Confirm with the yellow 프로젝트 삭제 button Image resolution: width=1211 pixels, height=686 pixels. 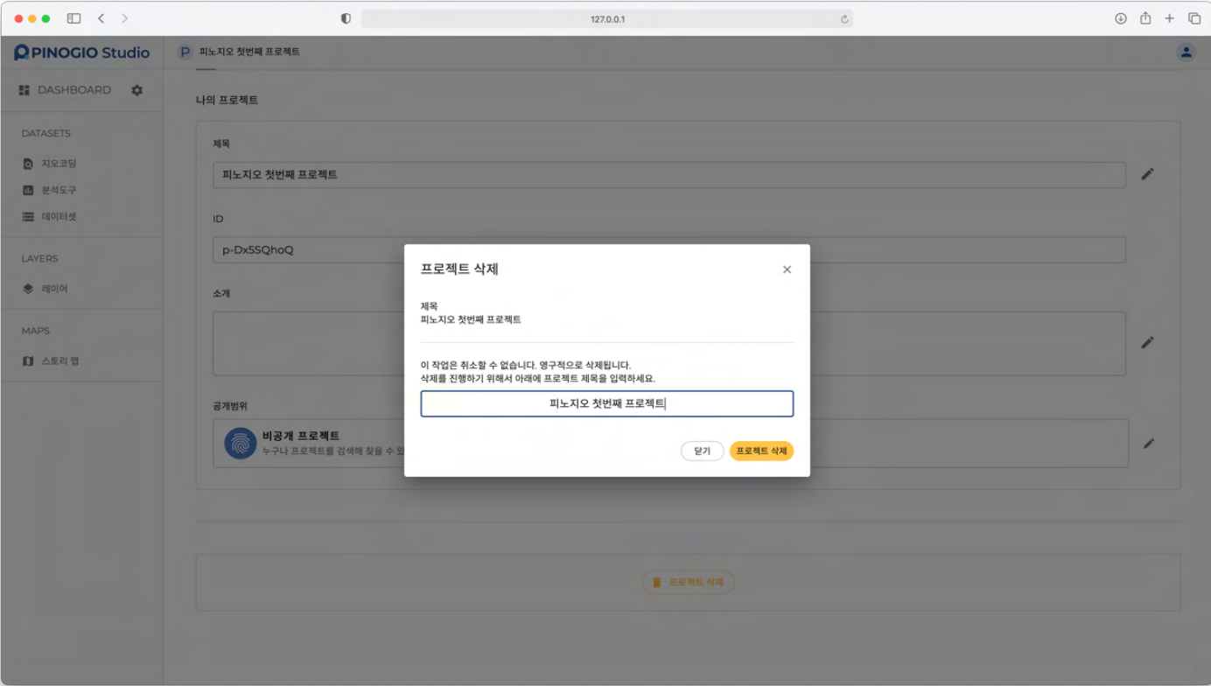point(761,451)
